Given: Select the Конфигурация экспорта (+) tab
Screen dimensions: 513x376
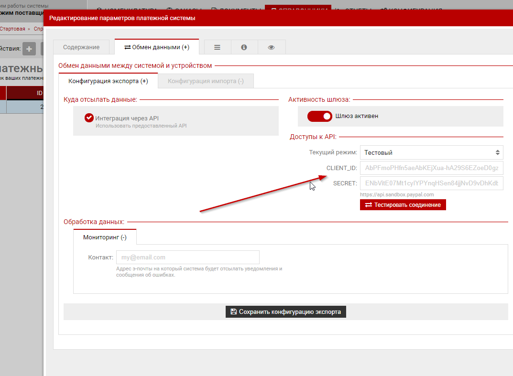Looking at the screenshot, I should 108,81.
